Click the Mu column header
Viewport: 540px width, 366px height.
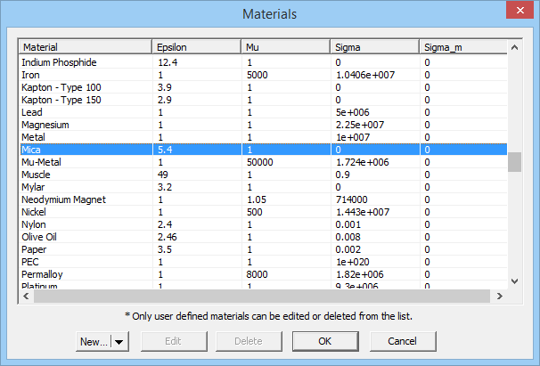(x=283, y=46)
